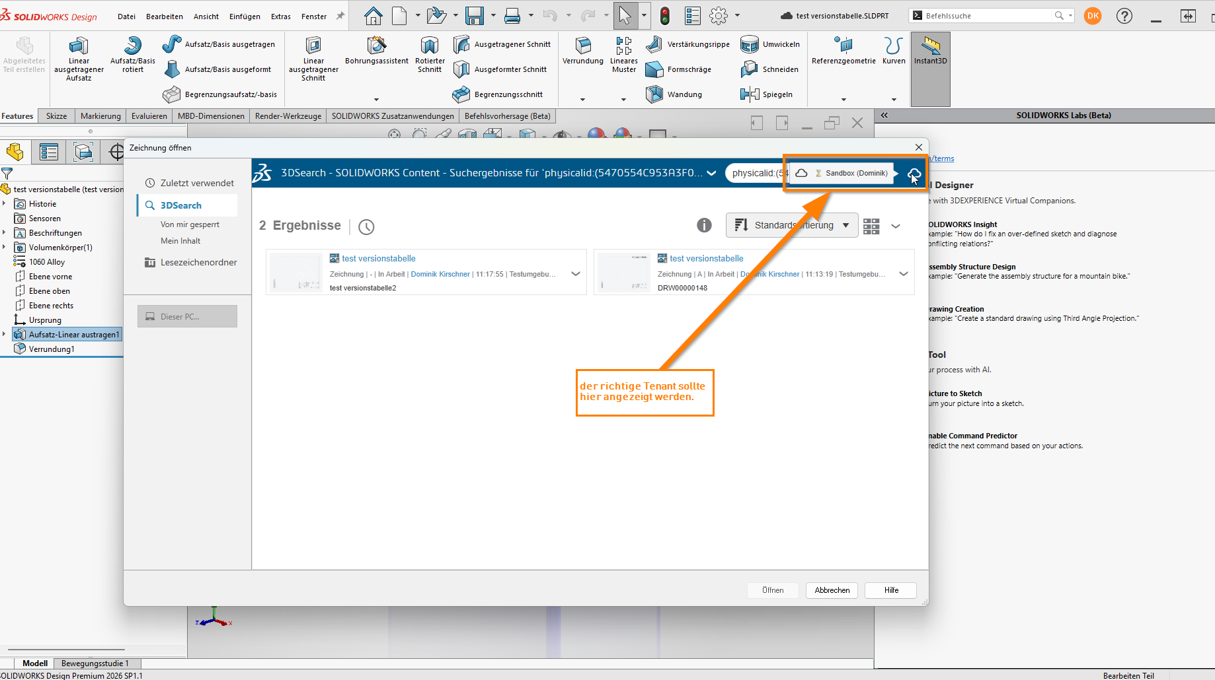Create a new document with the blank page icon
The width and height of the screenshot is (1215, 680).
pyautogui.click(x=399, y=16)
